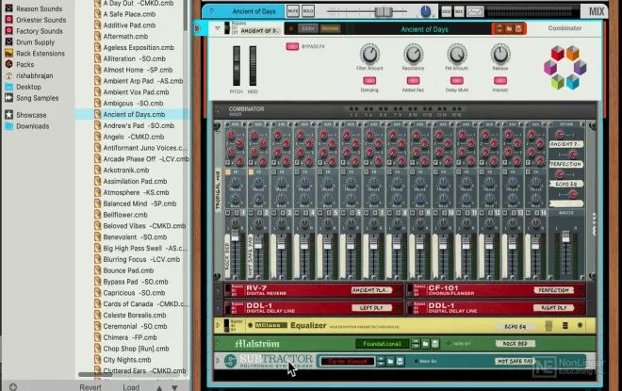This screenshot has height=391, width=622.
Task: Open Drum Supply location
Action: pyautogui.click(x=30, y=41)
